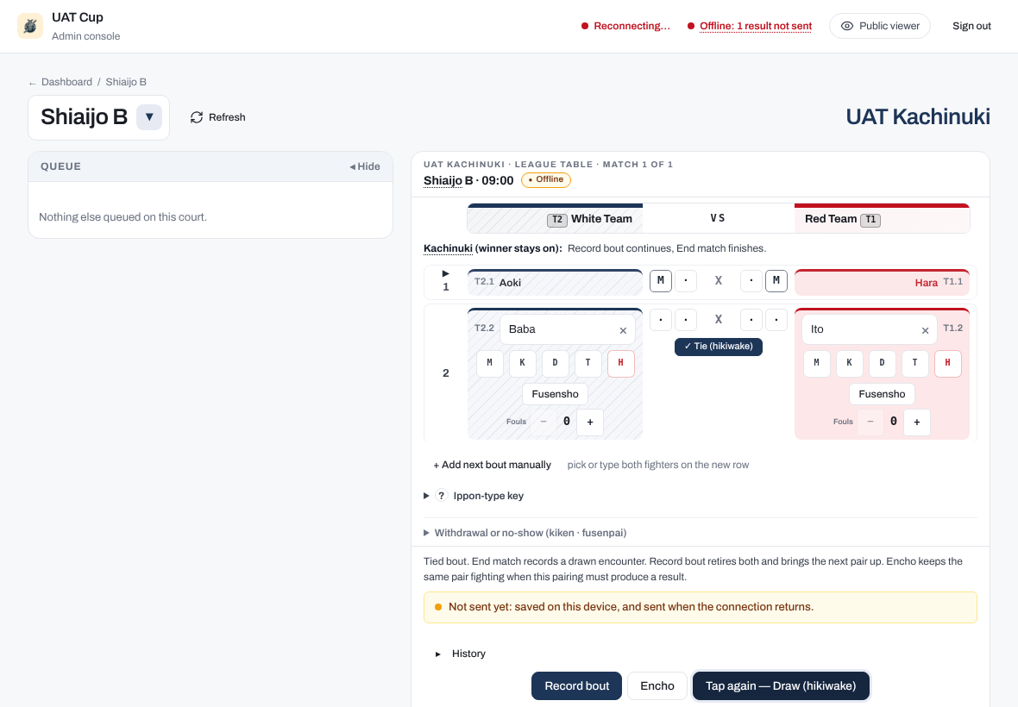
Task: Decrease fouls for Ito
Action: [870, 422]
